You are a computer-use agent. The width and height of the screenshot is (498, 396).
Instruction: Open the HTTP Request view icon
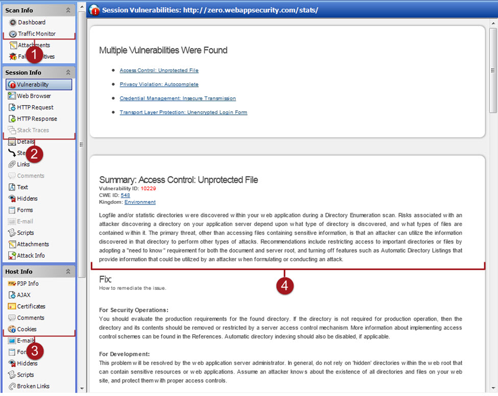(12, 107)
